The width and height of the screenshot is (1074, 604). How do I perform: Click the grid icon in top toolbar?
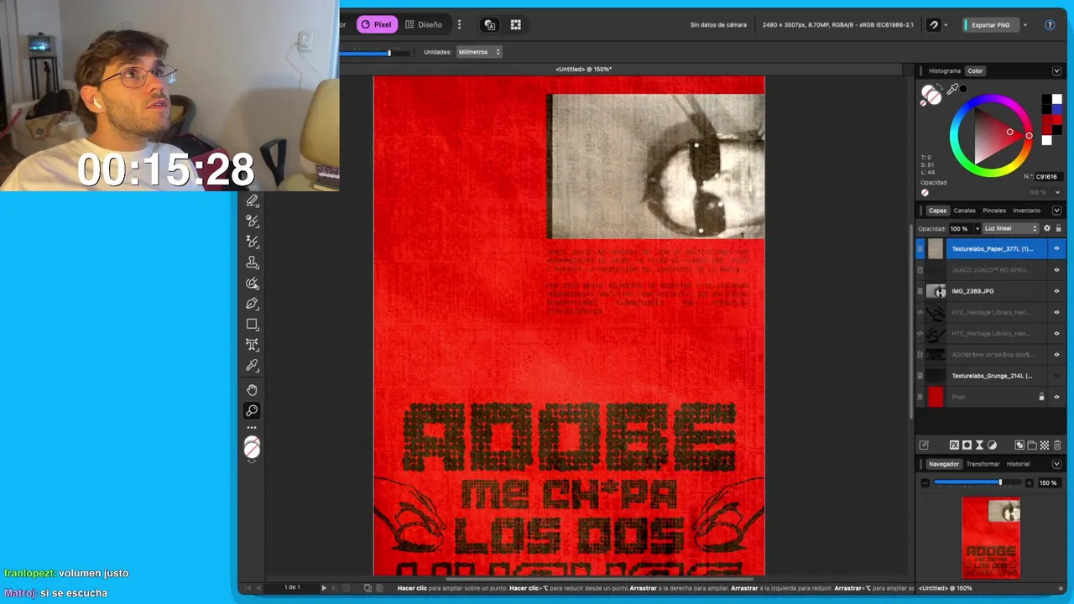click(516, 25)
